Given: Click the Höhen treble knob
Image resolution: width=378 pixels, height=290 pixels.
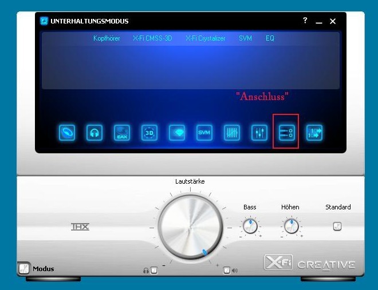Looking at the screenshot, I should click(x=291, y=227).
